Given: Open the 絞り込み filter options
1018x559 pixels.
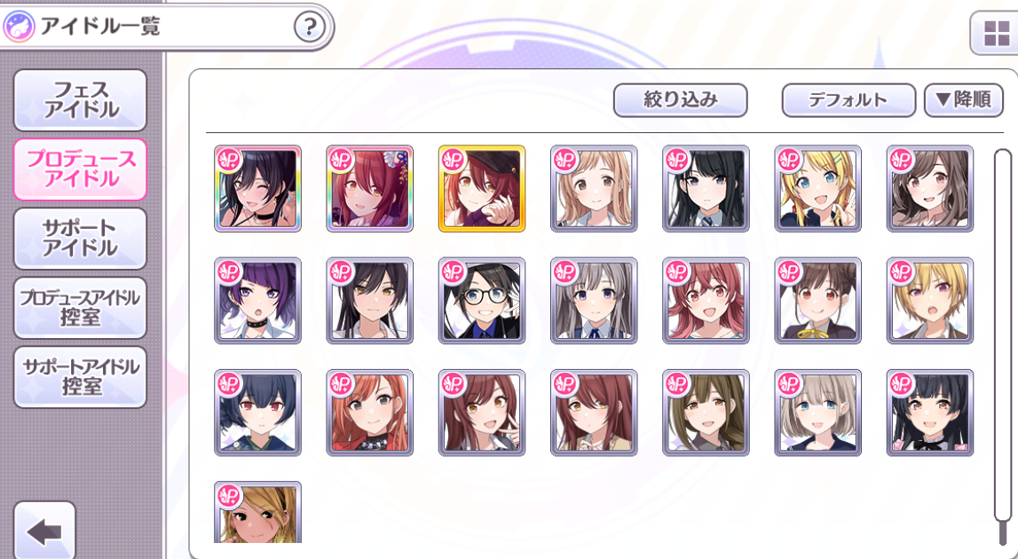Looking at the screenshot, I should [x=681, y=100].
